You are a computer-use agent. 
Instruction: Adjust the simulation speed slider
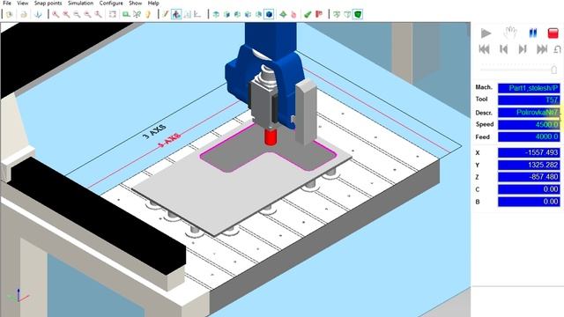click(x=554, y=69)
